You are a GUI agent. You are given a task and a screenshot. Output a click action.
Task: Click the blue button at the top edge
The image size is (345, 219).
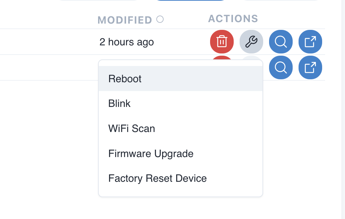tap(190, 0)
